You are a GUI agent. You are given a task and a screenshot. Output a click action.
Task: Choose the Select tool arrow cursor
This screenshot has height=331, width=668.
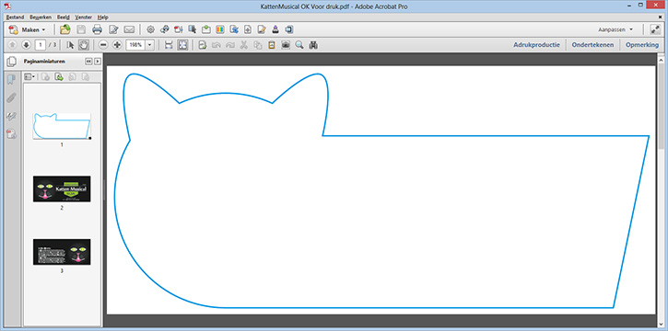click(x=71, y=45)
